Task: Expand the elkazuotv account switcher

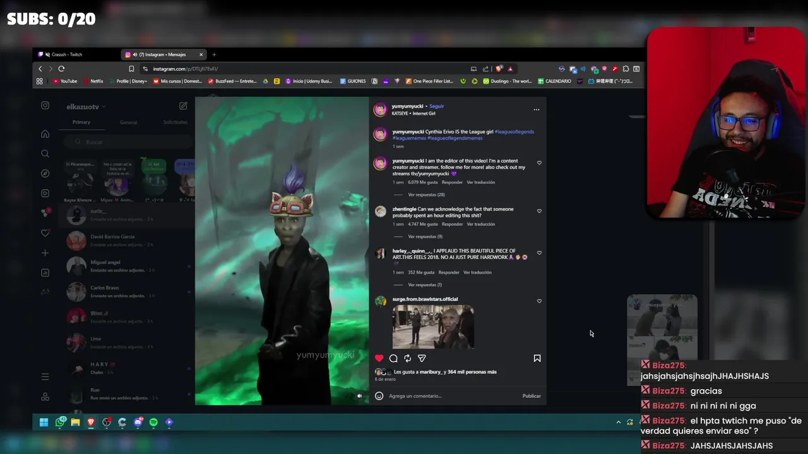Action: pos(86,107)
